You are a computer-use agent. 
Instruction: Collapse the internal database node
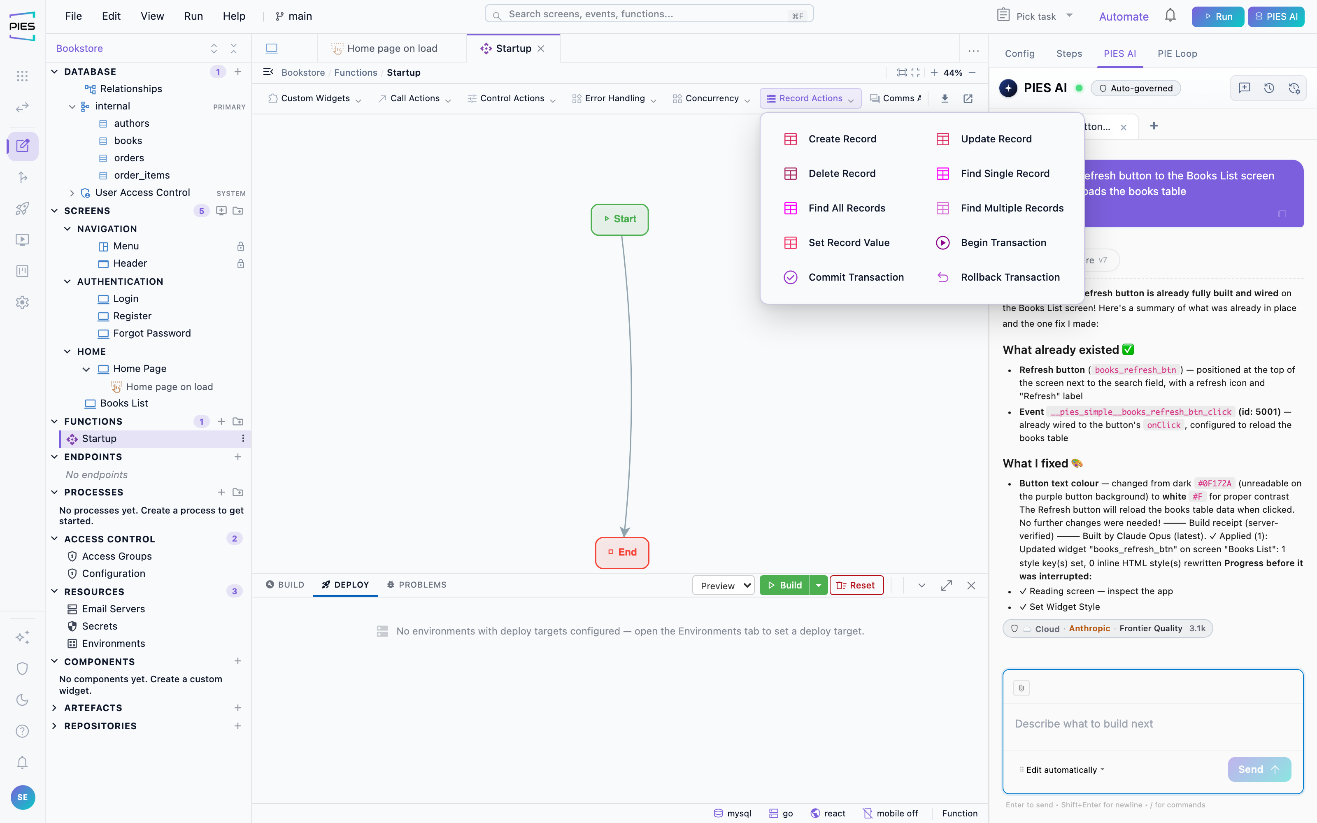[72, 107]
